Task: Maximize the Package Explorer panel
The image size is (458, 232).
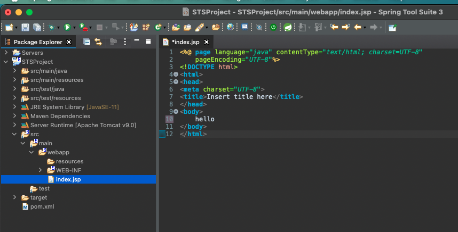Action: click(148, 42)
